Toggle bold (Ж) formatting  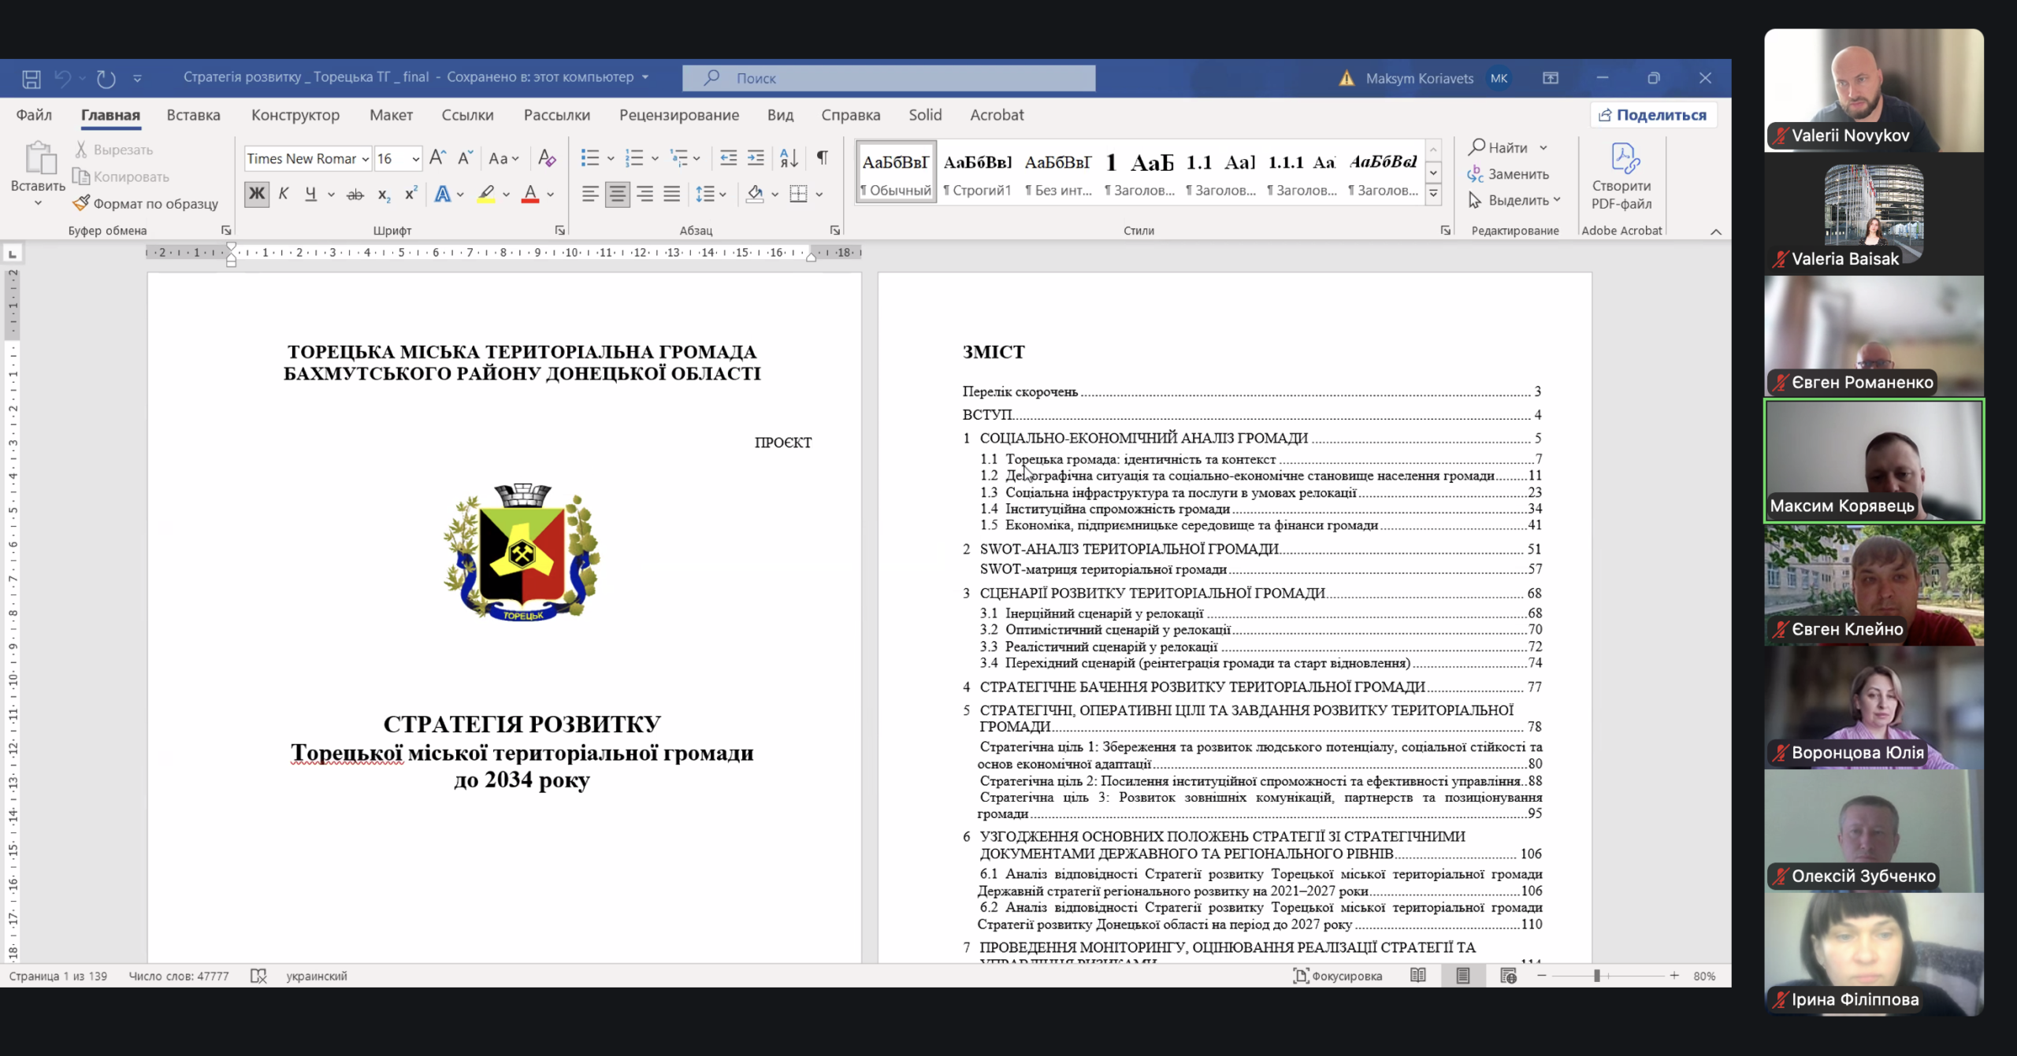pyautogui.click(x=257, y=194)
